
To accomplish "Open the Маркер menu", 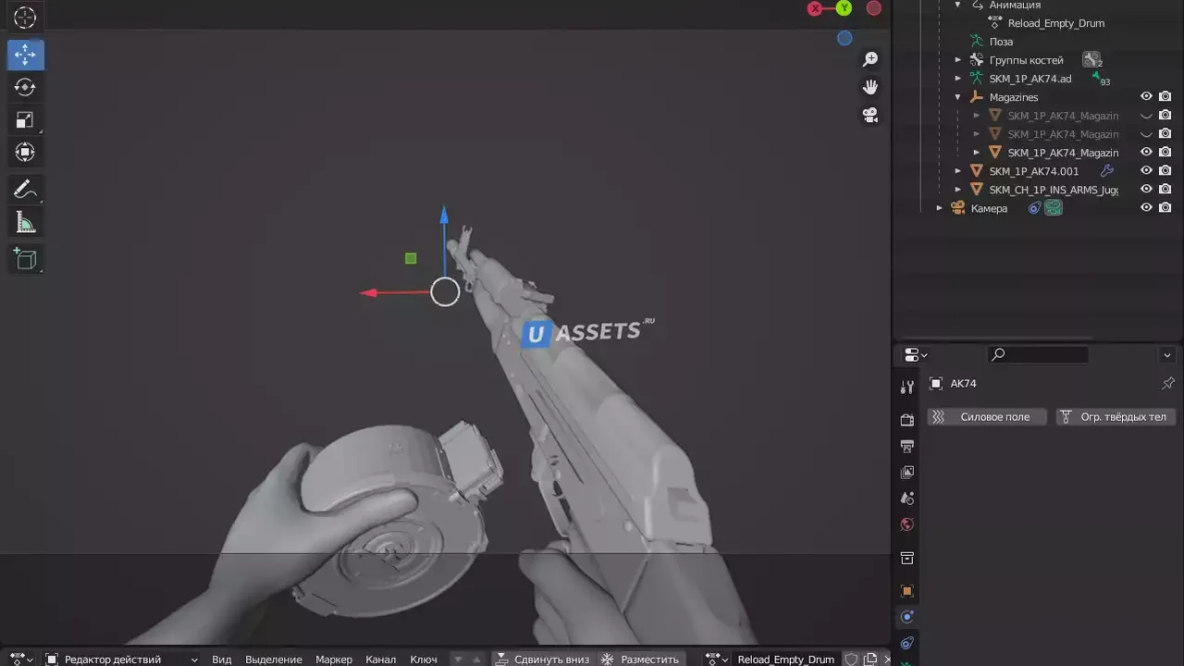I will point(334,659).
